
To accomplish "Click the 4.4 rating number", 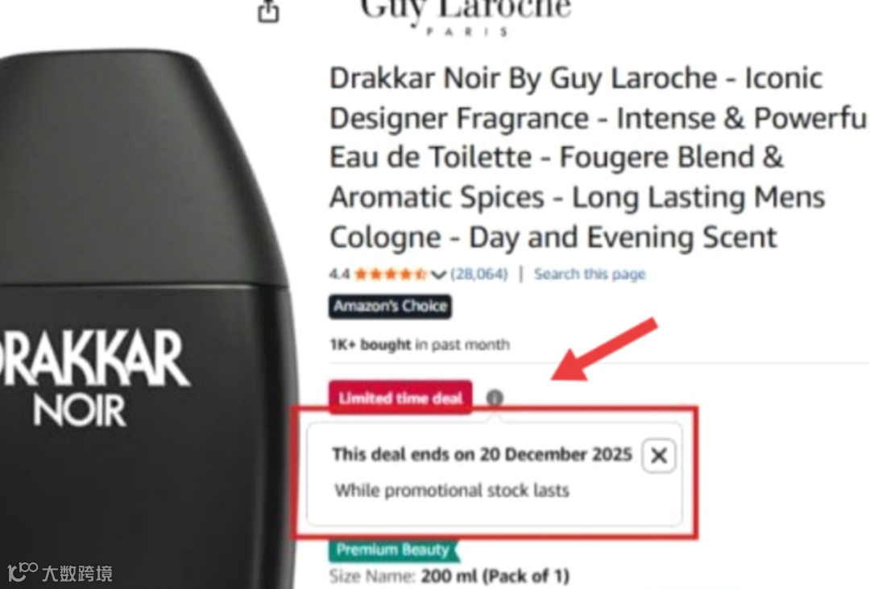I will point(340,274).
